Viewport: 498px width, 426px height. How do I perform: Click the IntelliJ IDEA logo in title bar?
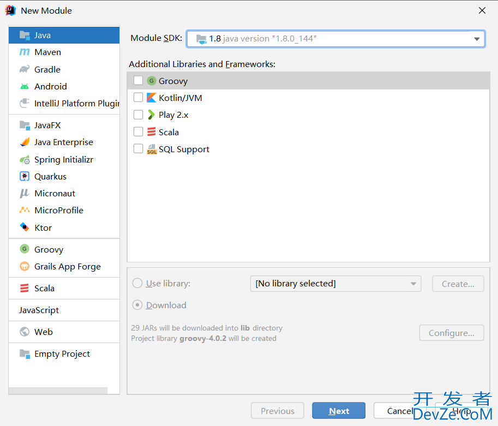coord(10,10)
